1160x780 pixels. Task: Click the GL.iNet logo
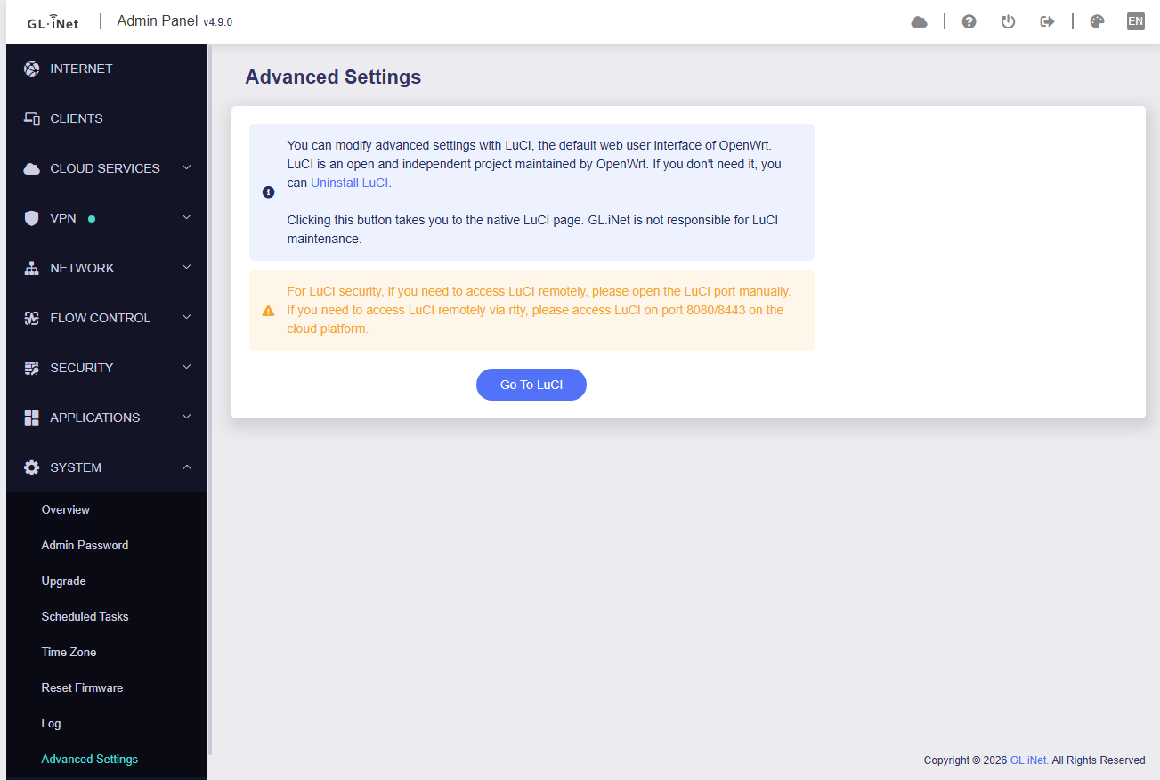point(53,22)
